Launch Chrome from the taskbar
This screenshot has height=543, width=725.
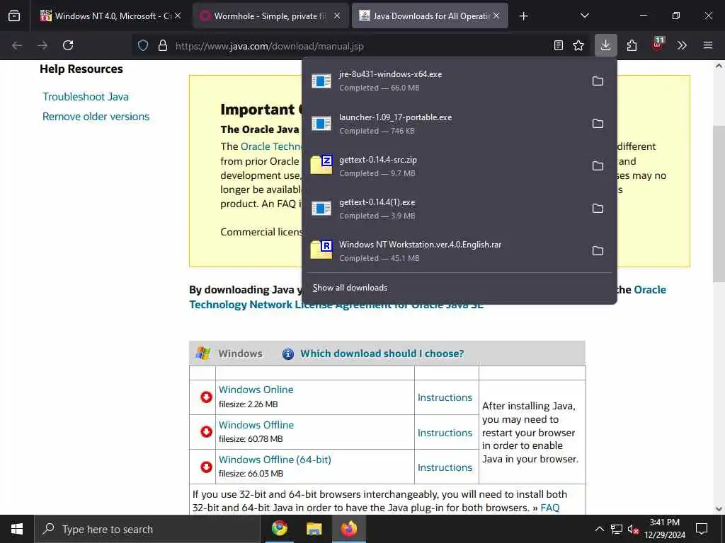click(x=279, y=528)
